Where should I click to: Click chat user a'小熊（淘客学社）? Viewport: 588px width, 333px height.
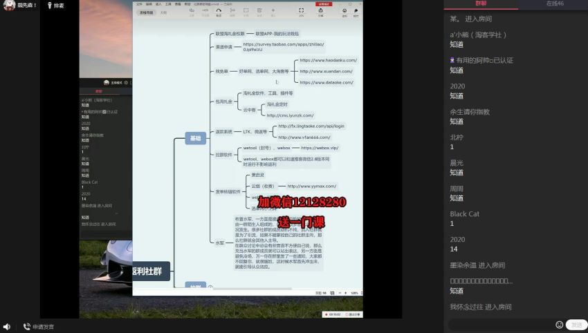click(478, 35)
